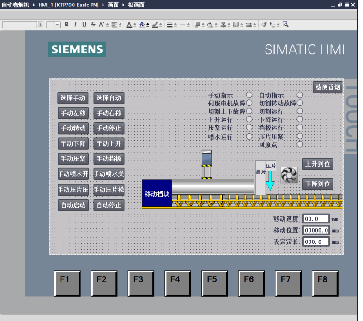The image size is (363, 321).
Task: Expand the line width dropdown arrow
Action: [175, 25]
